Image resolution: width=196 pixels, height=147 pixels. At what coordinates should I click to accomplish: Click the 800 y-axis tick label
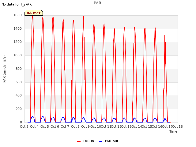[x=19, y=69]
